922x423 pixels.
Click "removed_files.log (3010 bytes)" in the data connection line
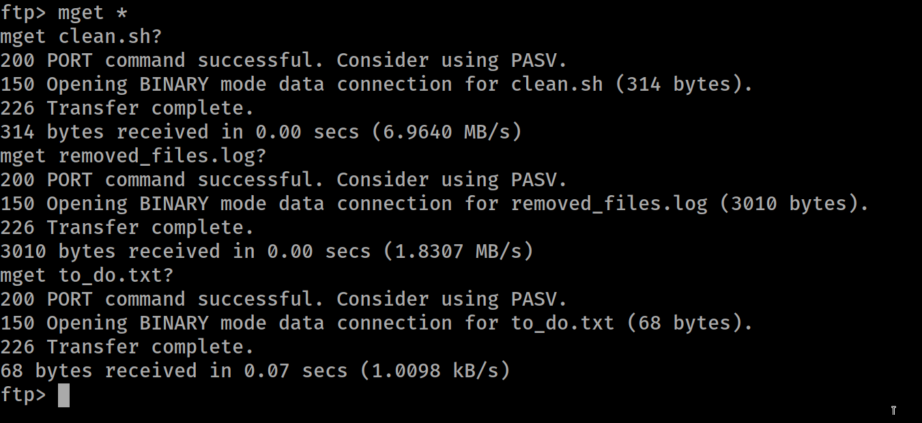689,203
